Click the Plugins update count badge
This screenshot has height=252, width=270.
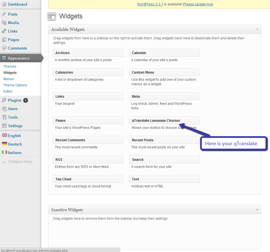point(26,100)
